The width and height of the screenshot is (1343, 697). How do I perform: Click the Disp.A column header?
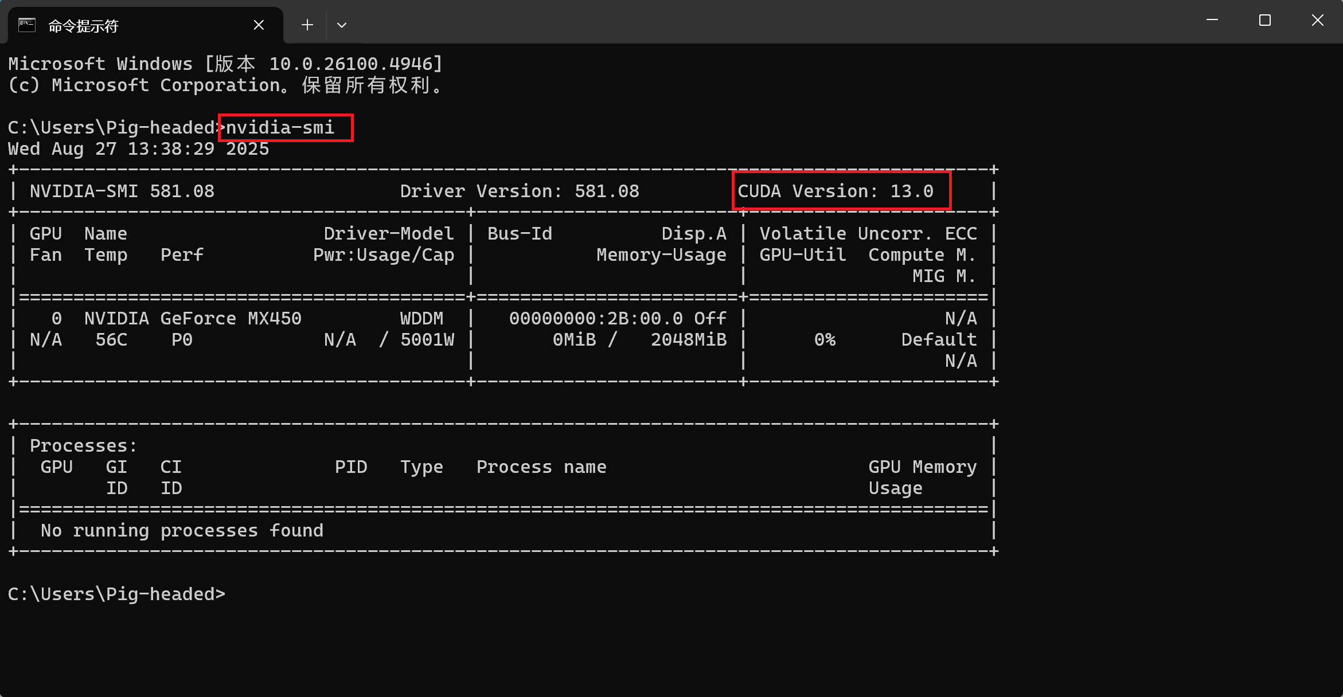tap(694, 233)
